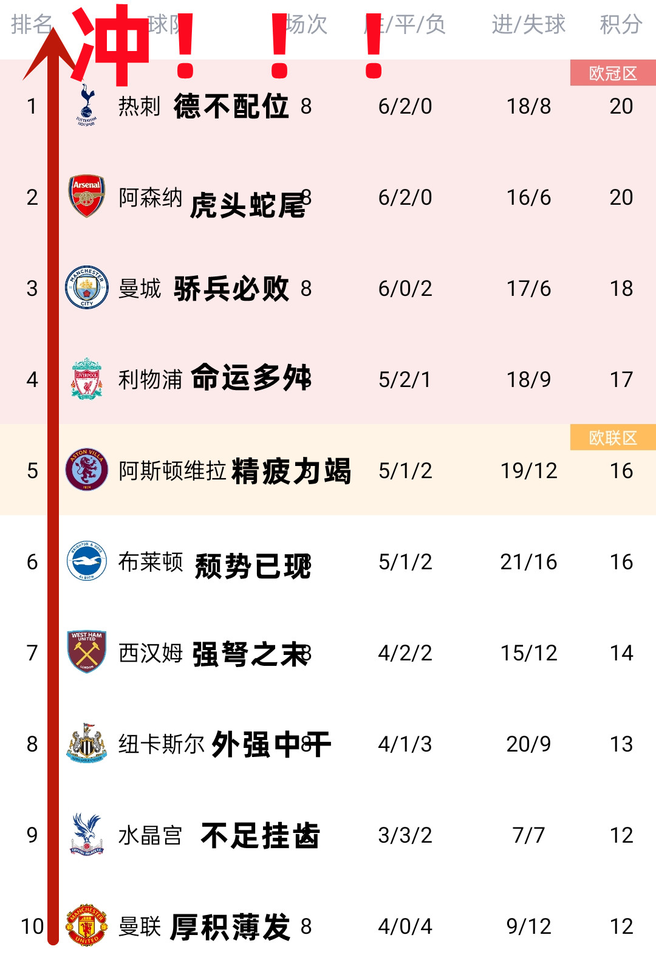Viewport: 656px width, 966px height.
Task: Open team name 水晶宫
Action: pos(150,835)
